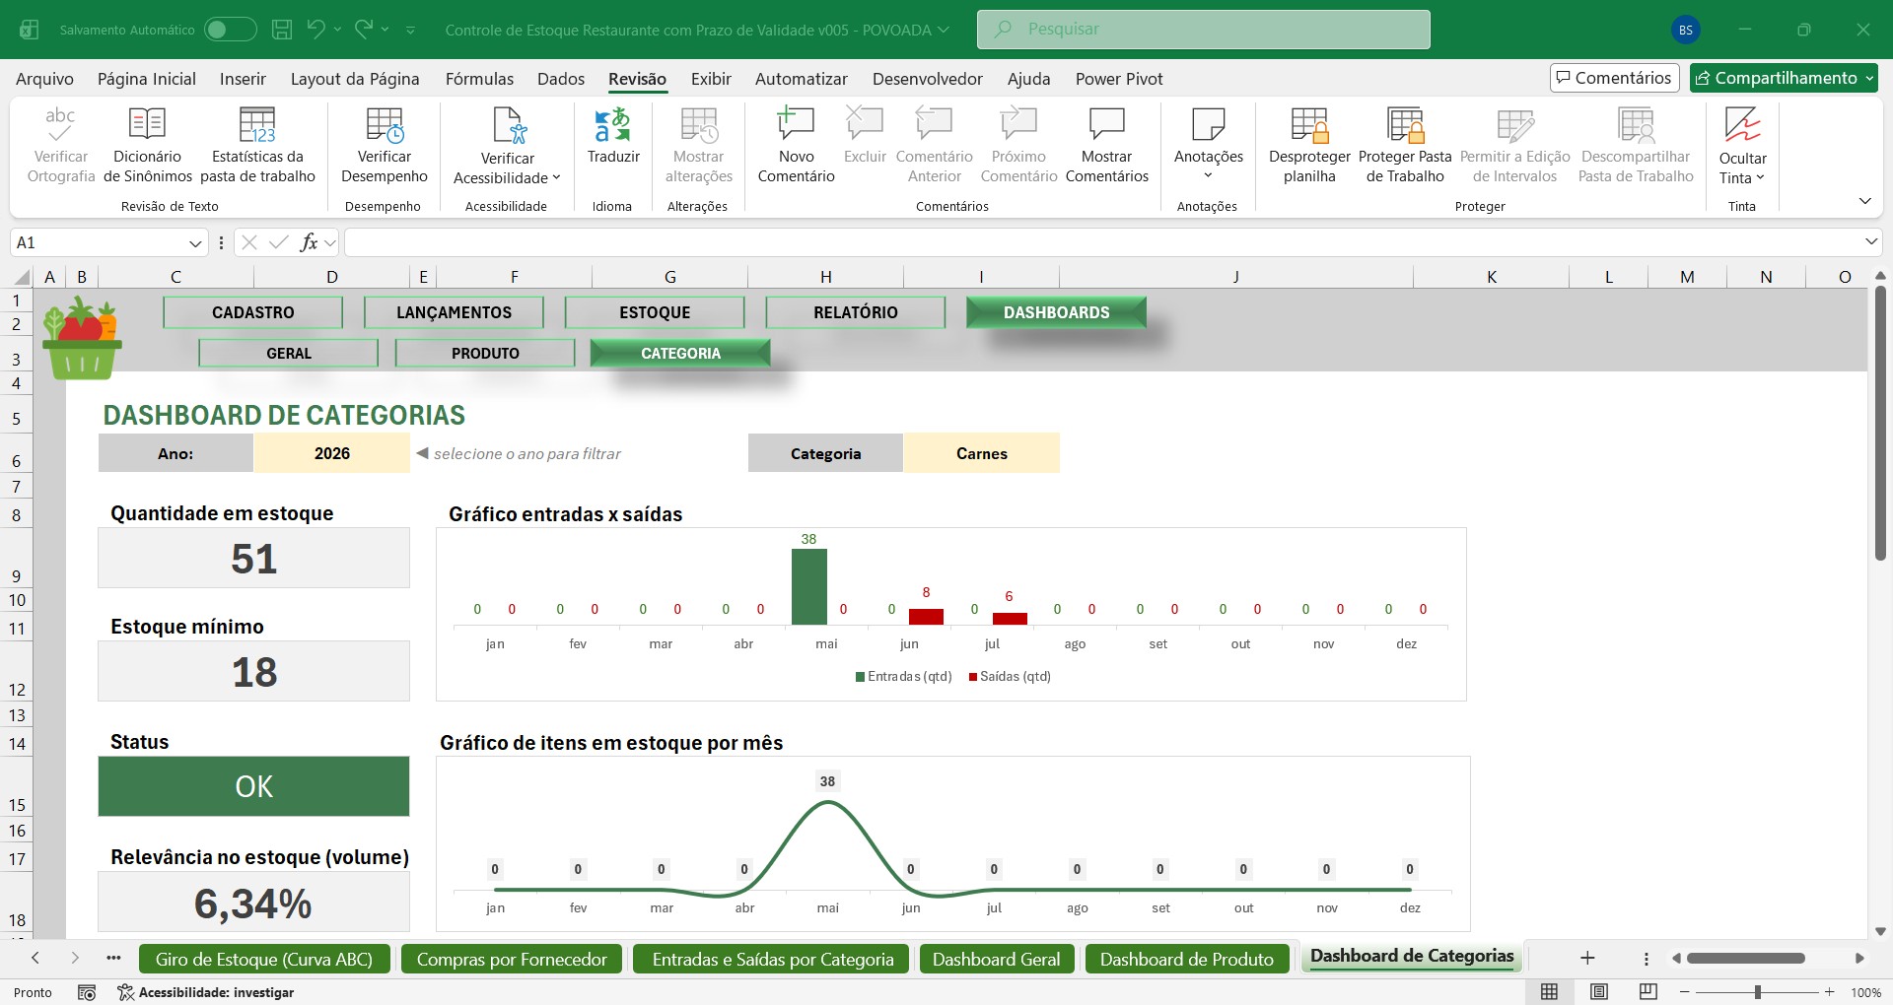
Task: Click 100% zoom level text
Action: coord(1865,992)
